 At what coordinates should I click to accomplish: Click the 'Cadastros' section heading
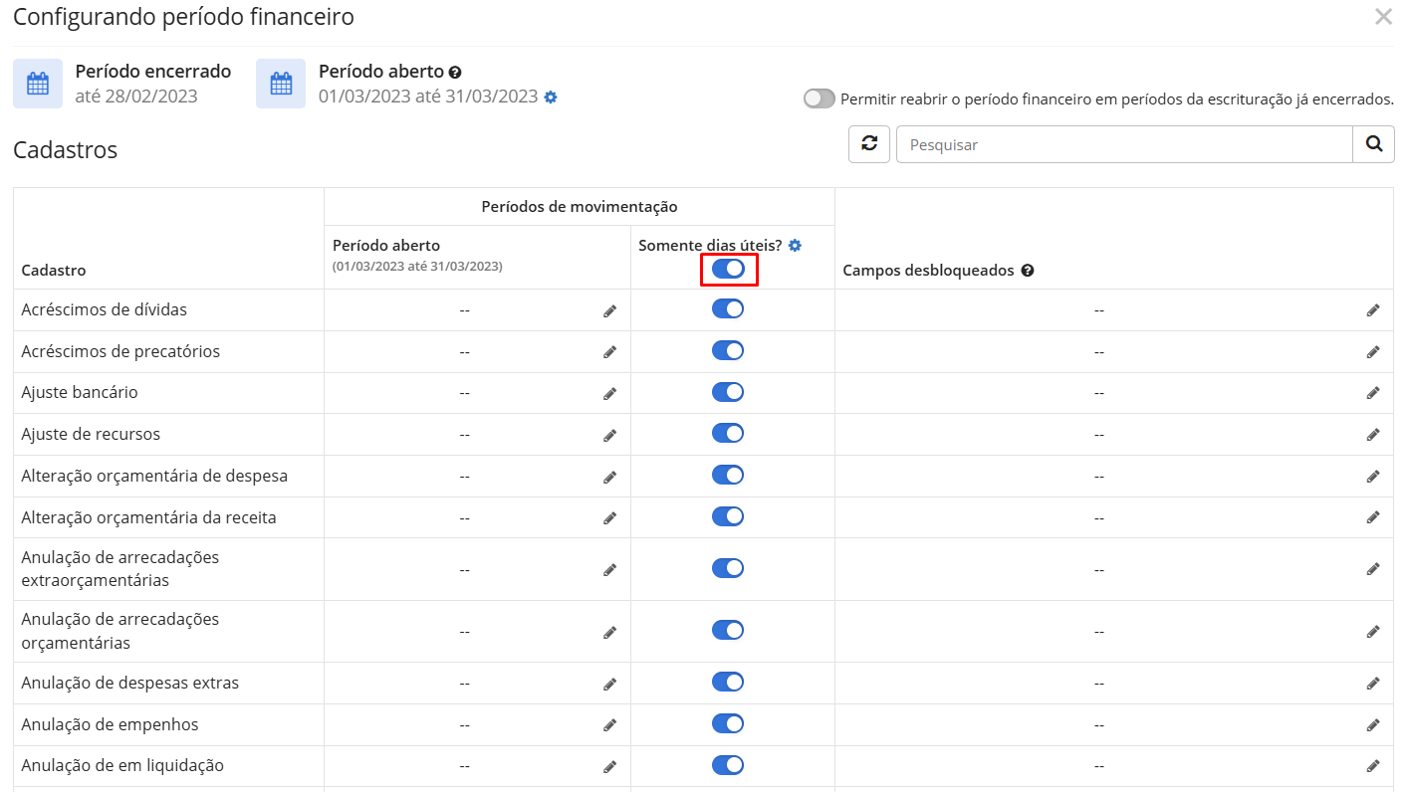(65, 150)
